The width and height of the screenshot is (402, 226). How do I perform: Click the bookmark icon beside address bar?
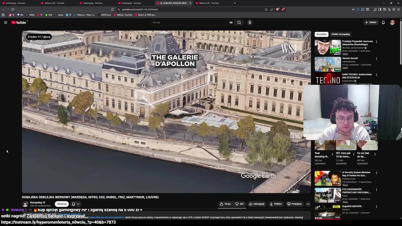112,9
